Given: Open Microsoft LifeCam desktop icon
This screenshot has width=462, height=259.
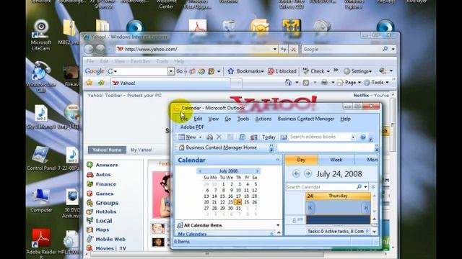Looking at the screenshot, I should [x=41, y=35].
